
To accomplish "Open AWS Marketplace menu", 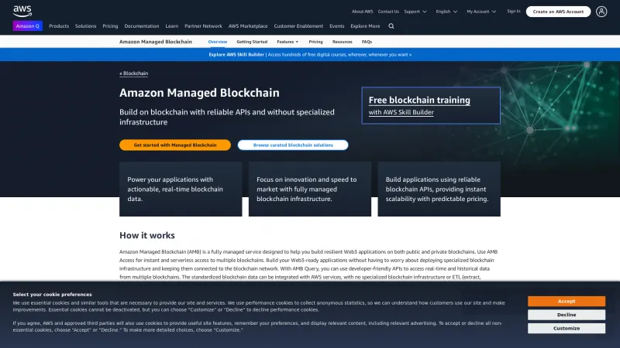I will coord(248,26).
